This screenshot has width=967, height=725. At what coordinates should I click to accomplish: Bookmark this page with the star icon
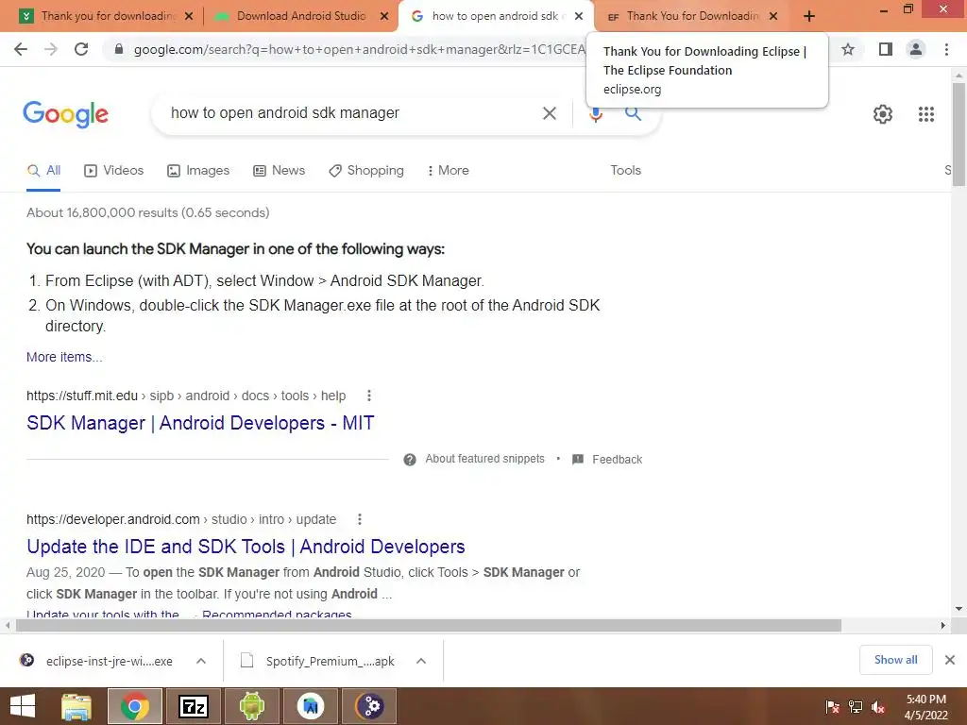coord(848,49)
